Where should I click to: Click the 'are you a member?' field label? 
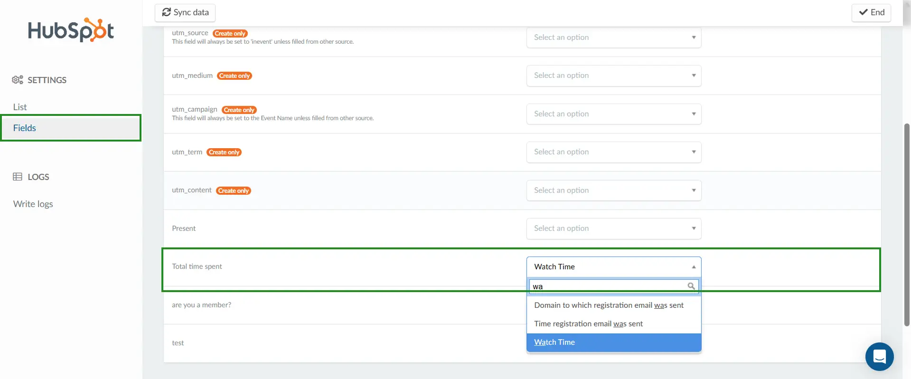point(202,305)
